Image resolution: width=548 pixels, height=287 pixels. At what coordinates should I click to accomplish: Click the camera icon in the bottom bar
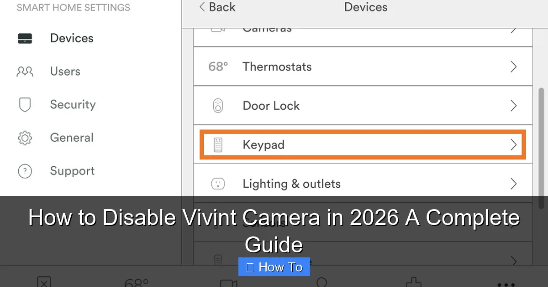[x=228, y=283]
